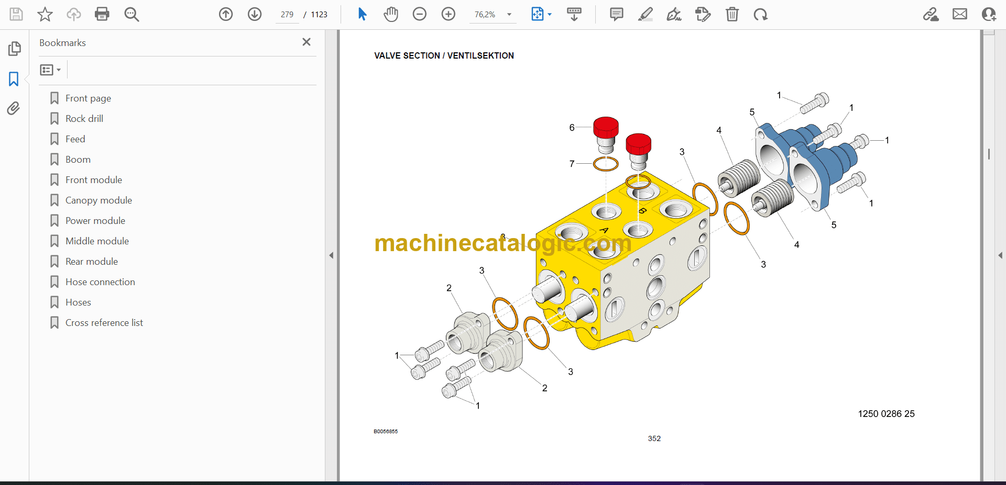Select the Hand pan tool
Image resolution: width=1006 pixels, height=485 pixels.
[x=390, y=14]
